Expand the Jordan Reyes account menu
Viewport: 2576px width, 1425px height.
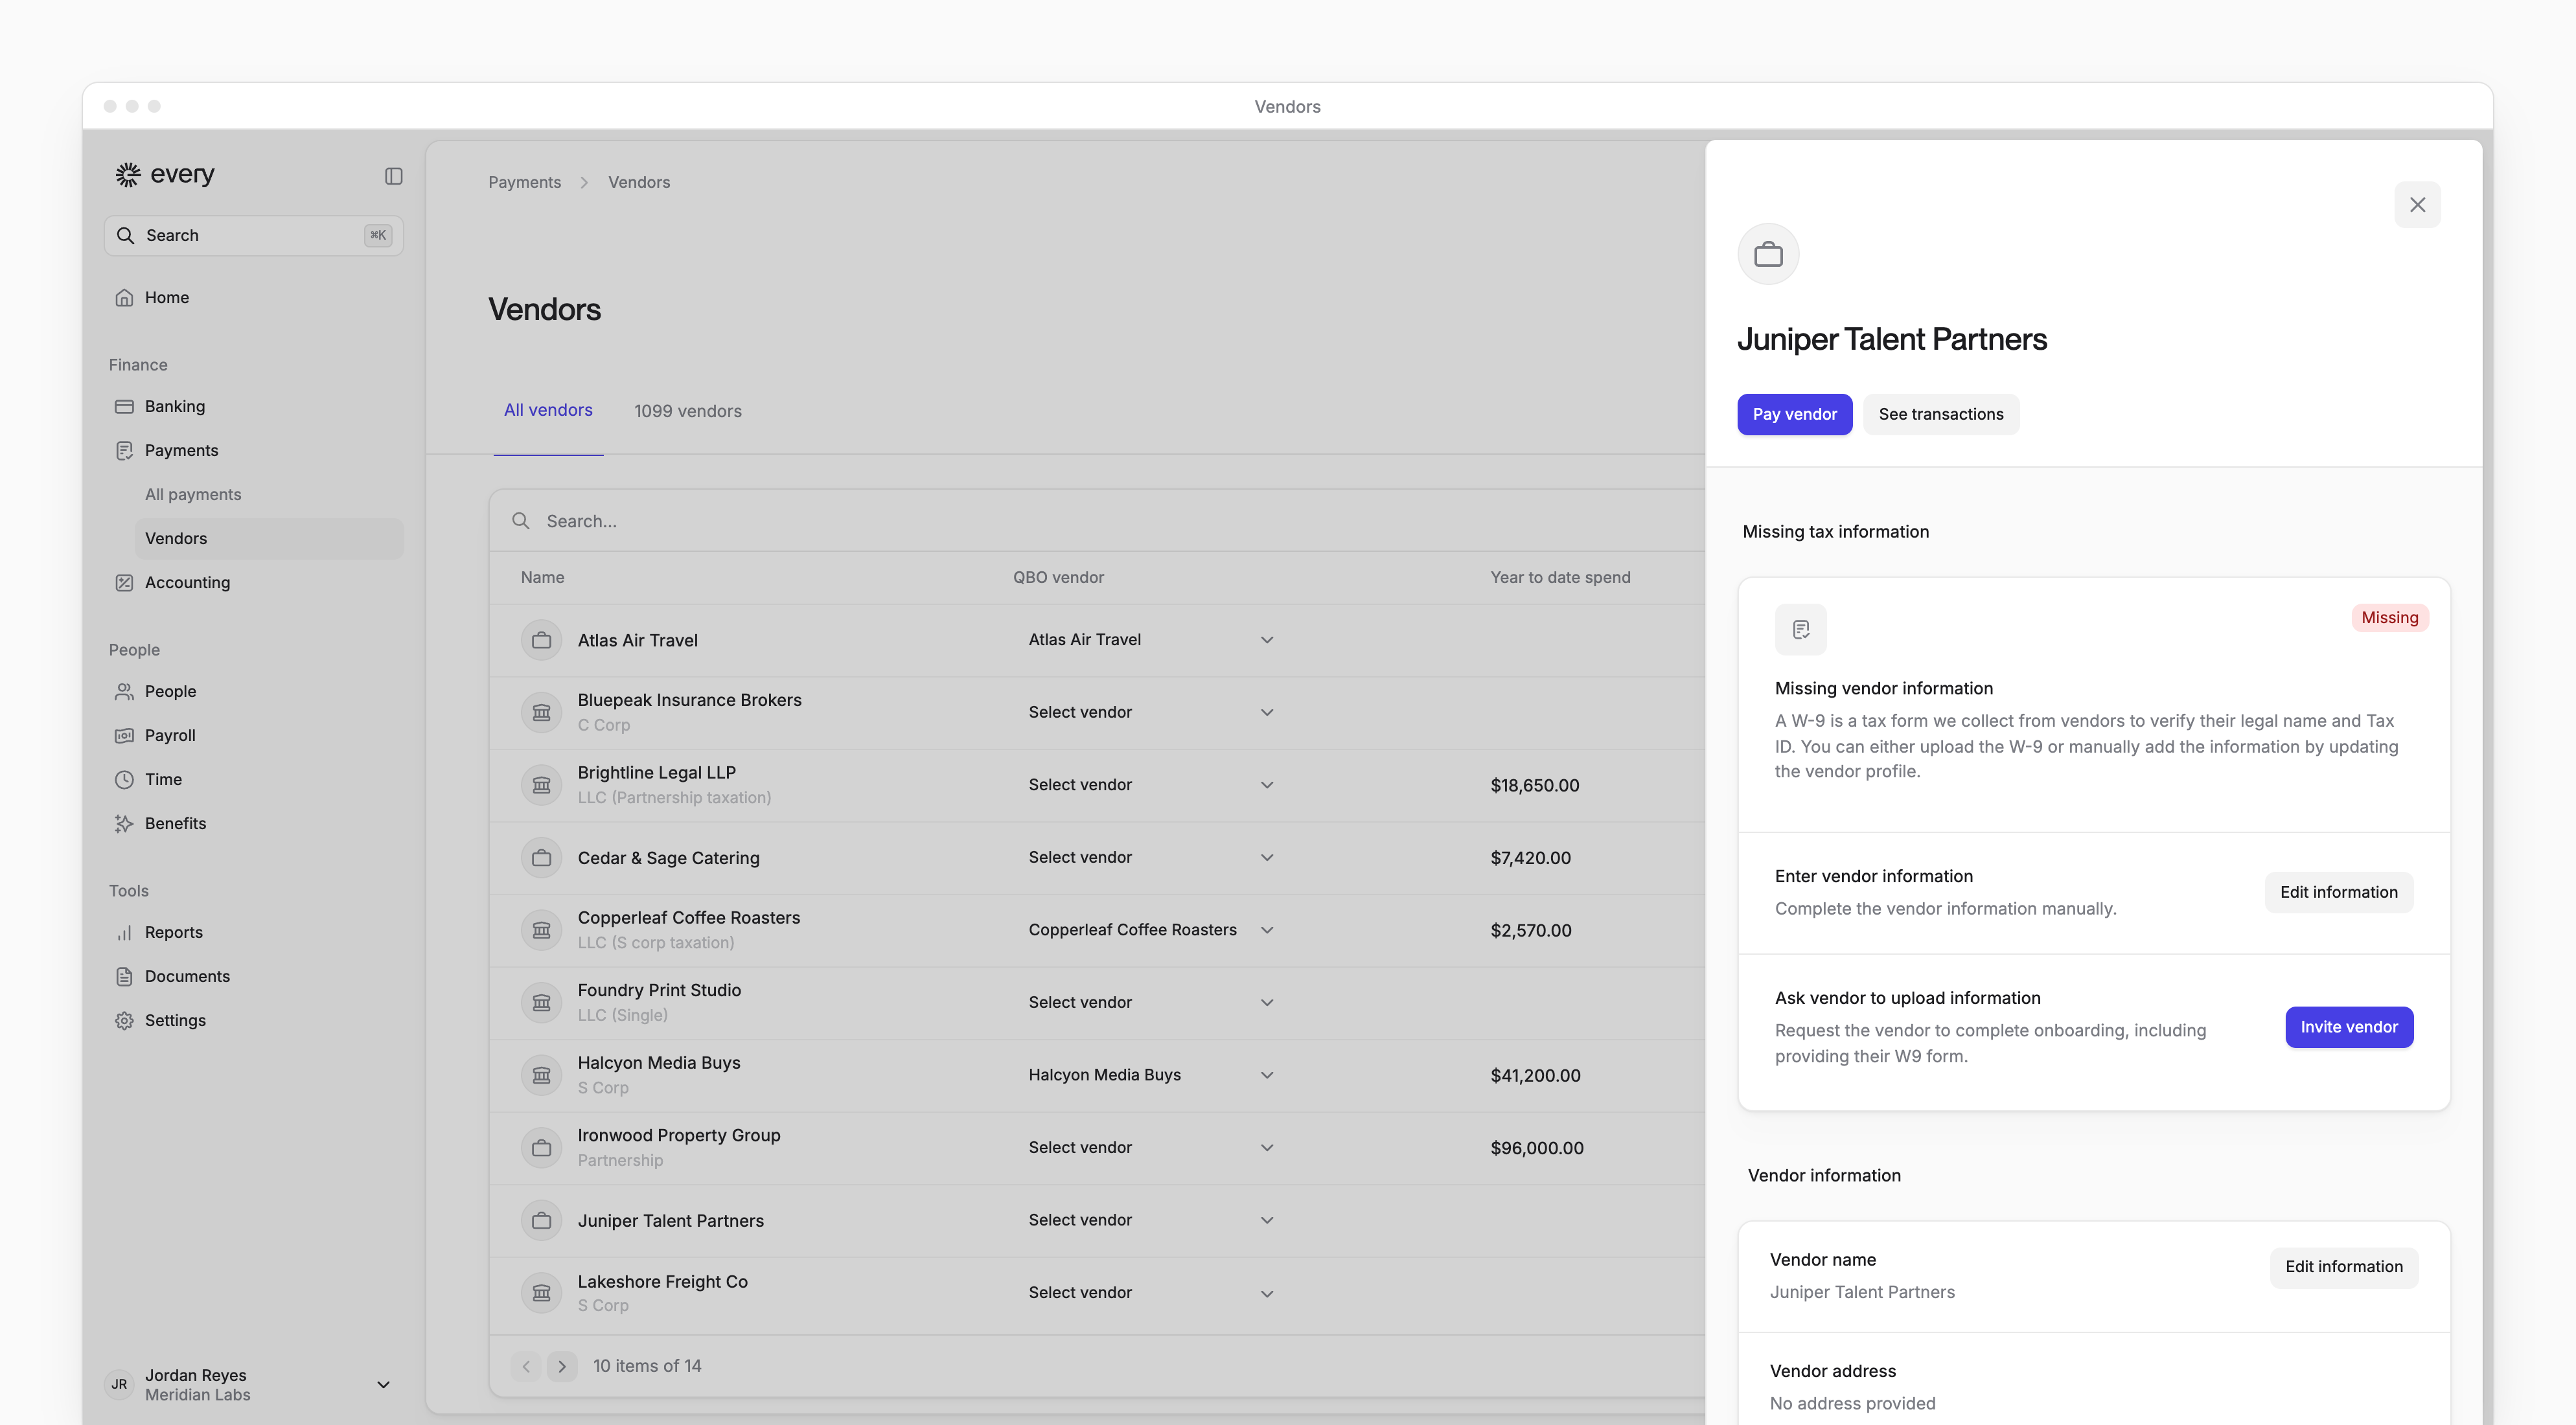pyautogui.click(x=253, y=1384)
